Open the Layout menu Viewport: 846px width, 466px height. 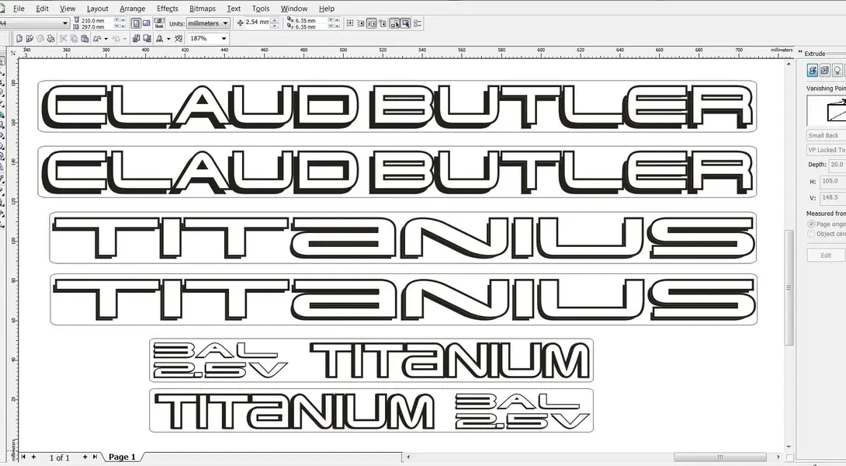(x=97, y=9)
